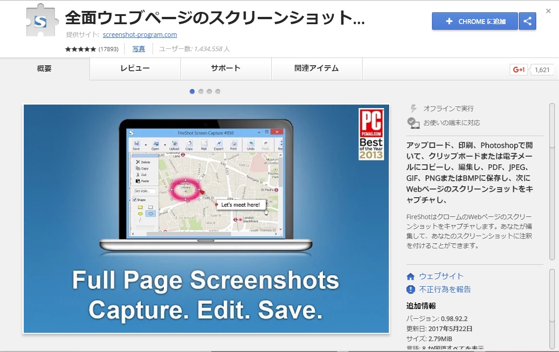559x352 pixels.
Task: Select the second carousel dot
Action: coord(201,91)
